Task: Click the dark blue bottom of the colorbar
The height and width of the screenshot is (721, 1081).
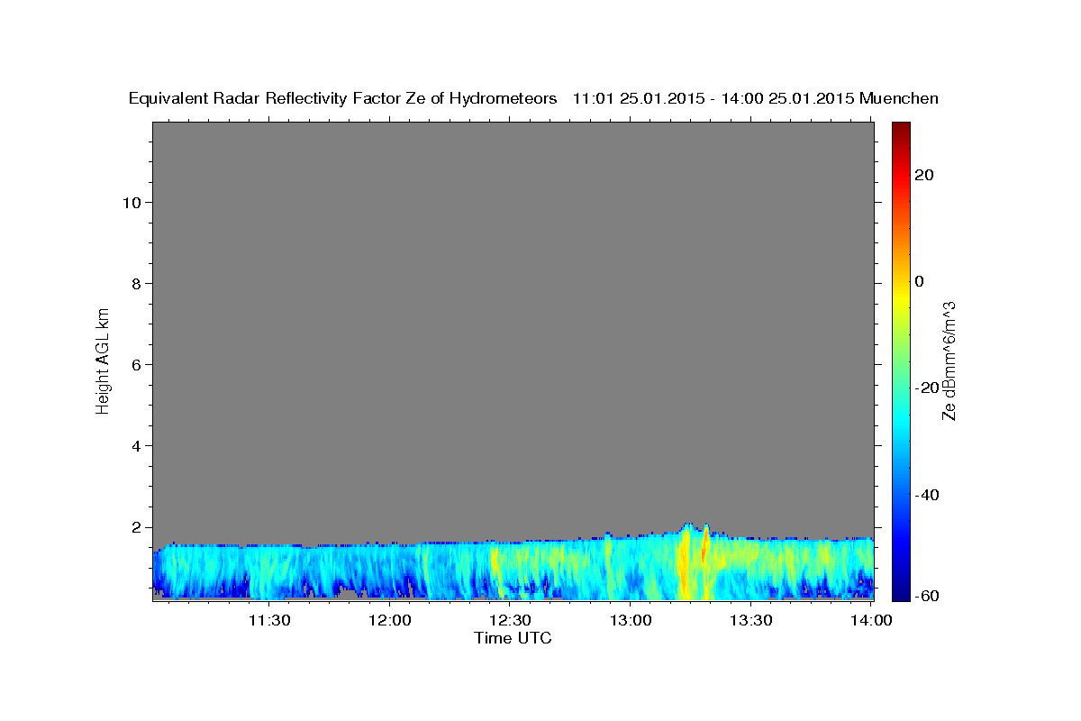Action: point(901,590)
